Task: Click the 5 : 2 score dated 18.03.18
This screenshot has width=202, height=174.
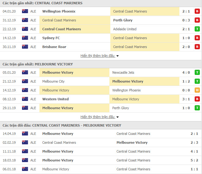Action: click(194, 160)
